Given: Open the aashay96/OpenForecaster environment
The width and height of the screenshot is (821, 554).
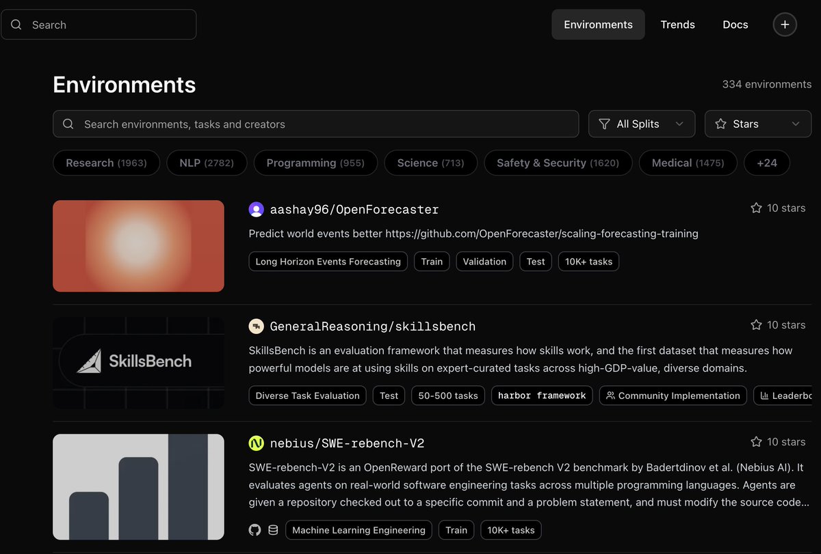Looking at the screenshot, I should coord(354,210).
